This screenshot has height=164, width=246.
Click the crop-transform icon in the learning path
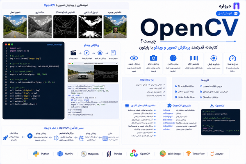click(x=81, y=138)
